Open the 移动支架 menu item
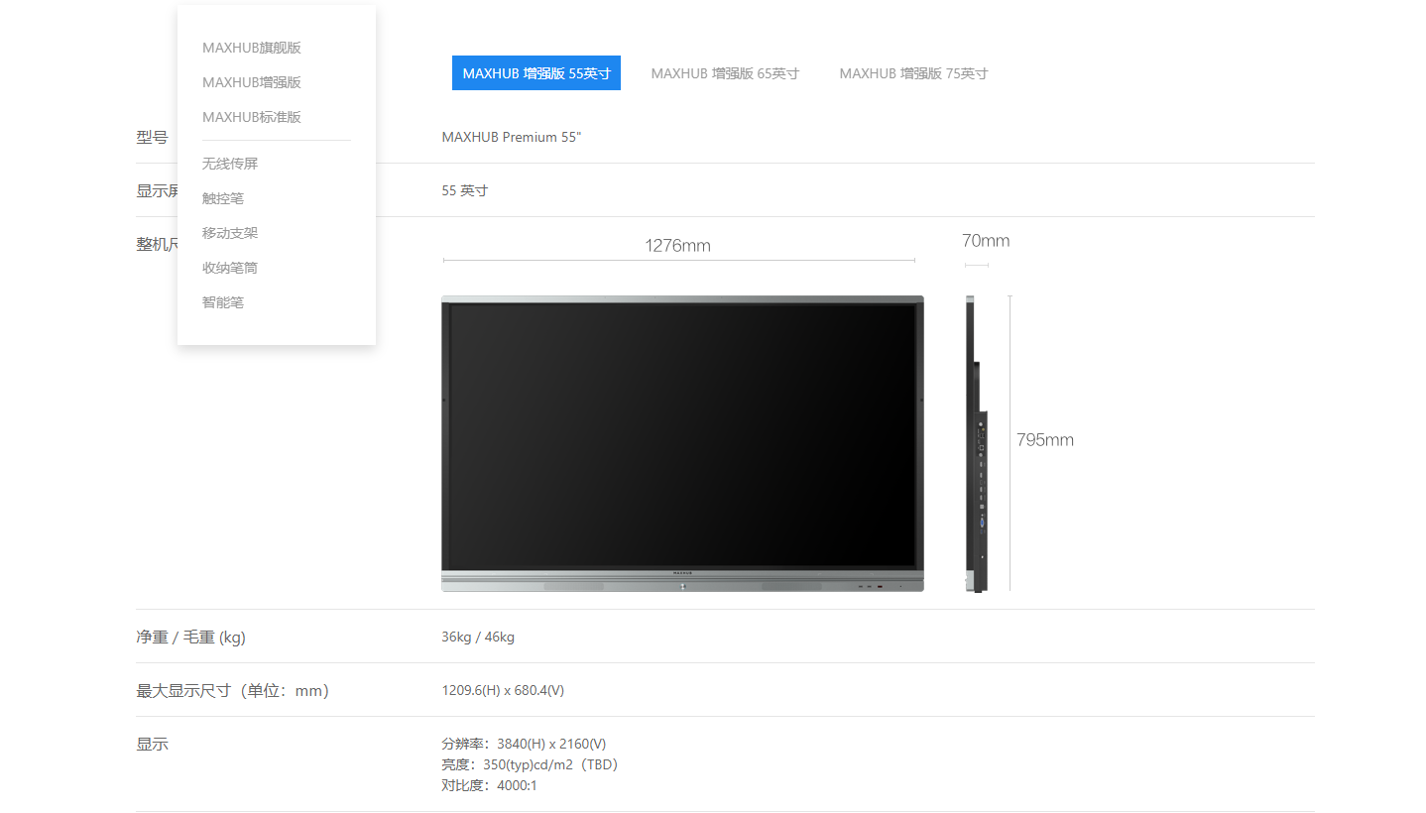1426x813 pixels. [230, 233]
